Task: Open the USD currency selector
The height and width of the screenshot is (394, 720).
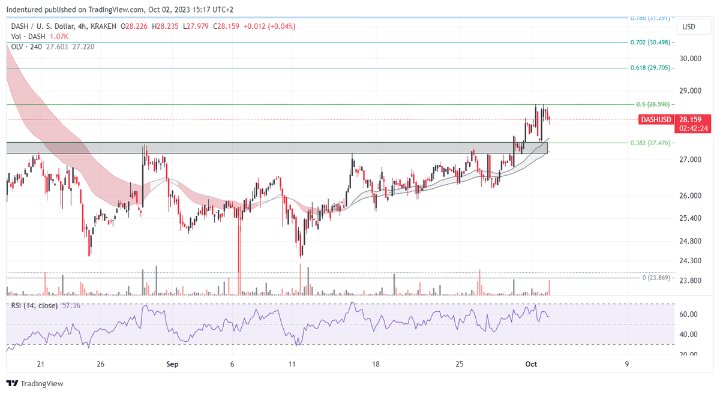Action: (x=693, y=26)
